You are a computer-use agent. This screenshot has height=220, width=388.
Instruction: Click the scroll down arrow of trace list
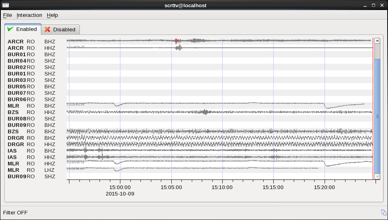(x=377, y=176)
